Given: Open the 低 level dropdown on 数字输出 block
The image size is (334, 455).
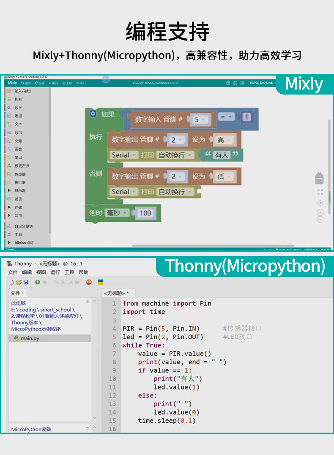Looking at the screenshot, I should [224, 176].
